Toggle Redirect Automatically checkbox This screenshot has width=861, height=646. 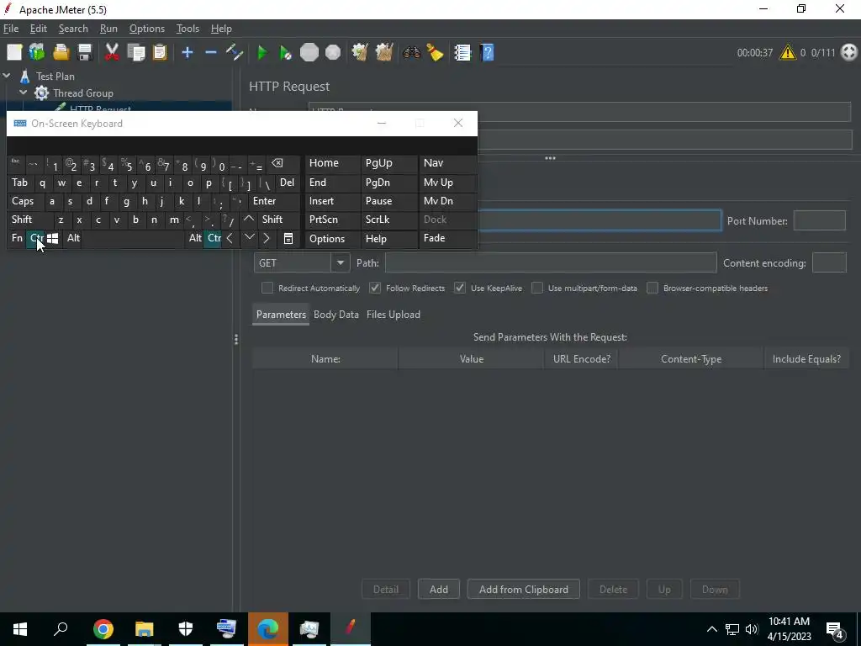[x=267, y=288]
